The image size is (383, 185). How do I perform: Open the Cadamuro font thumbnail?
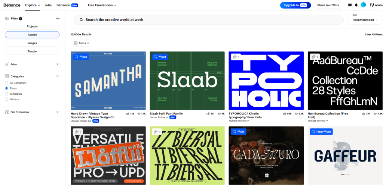tap(266, 156)
